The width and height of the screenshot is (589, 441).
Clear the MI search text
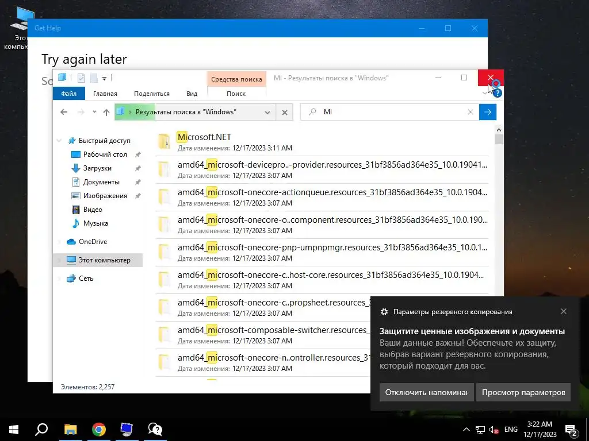point(471,112)
